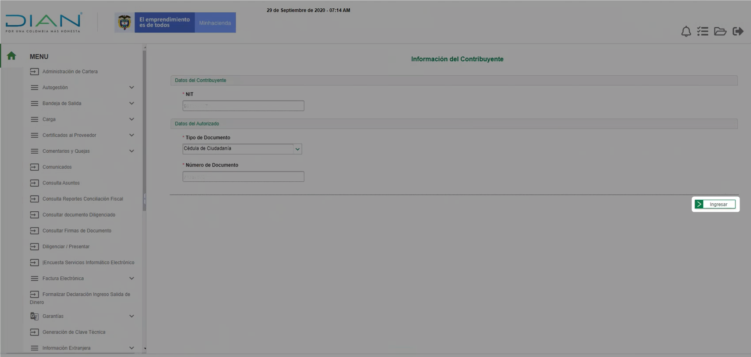This screenshot has width=751, height=357.
Task: Click the logout arrow icon
Action: pos(738,31)
